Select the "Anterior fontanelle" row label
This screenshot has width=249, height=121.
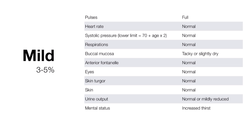[102, 63]
